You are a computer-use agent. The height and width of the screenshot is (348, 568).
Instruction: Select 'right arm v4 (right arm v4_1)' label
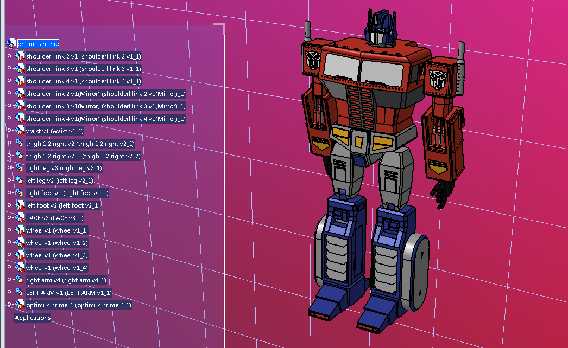click(66, 280)
